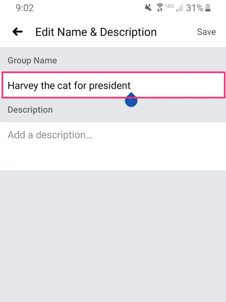The height and width of the screenshot is (302, 226).
Task: Tap the Add a description placeholder
Action: click(50, 135)
